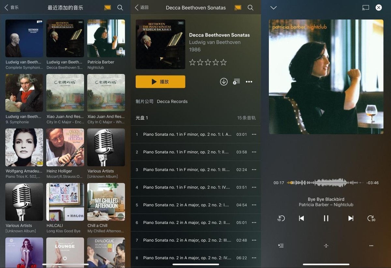Open album more options beside the queue icon
The height and width of the screenshot is (268, 391).
249,82
